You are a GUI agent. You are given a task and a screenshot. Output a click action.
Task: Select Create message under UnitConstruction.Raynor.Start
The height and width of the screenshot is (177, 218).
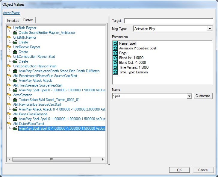point(23,61)
